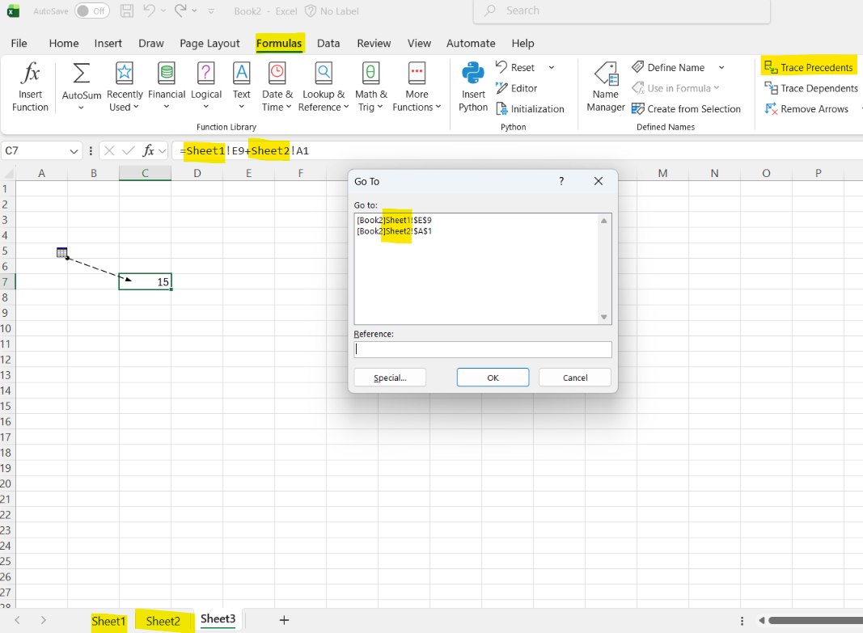The width and height of the screenshot is (863, 633).
Task: Expand the Name Box dropdown
Action: coord(74,150)
